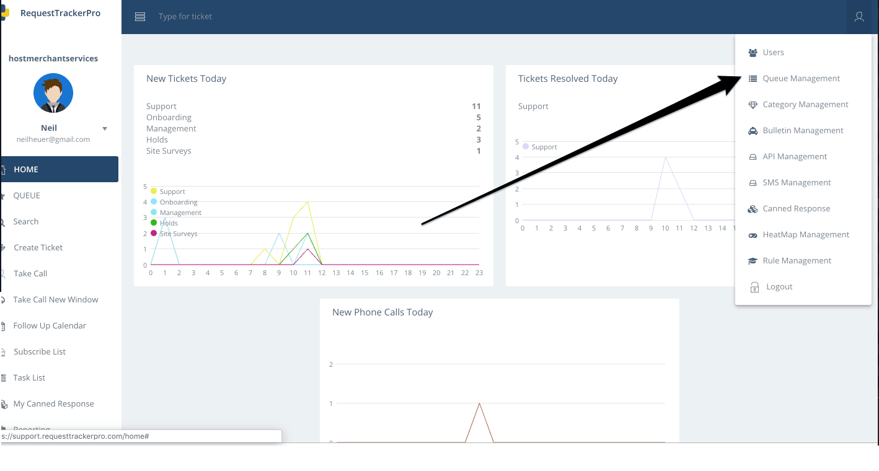Viewport: 879px width, 471px height.
Task: Expand the dropdown arrow next to Neil
Action: (x=104, y=128)
